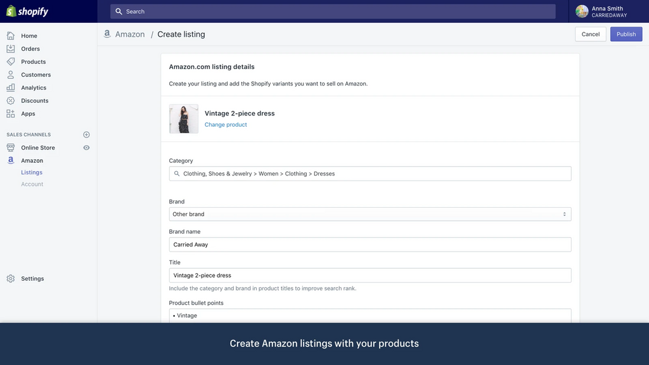
Task: Add a sales channel with plus icon
Action: pyautogui.click(x=86, y=135)
